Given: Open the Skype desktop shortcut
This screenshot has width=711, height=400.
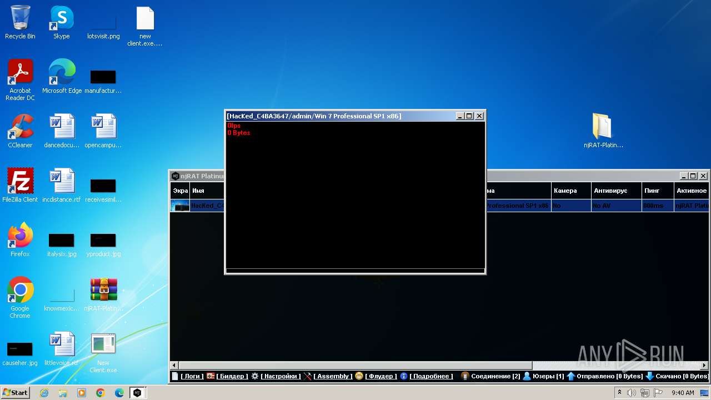Looking at the screenshot, I should tap(62, 22).
